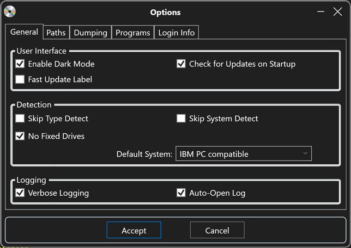This screenshot has width=351, height=248.
Task: Click the Options window title
Action: click(166, 13)
